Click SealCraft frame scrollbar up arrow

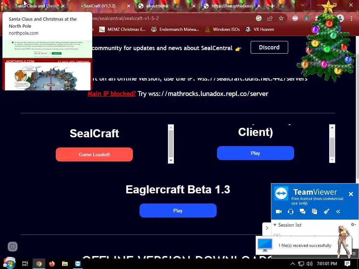[171, 127]
